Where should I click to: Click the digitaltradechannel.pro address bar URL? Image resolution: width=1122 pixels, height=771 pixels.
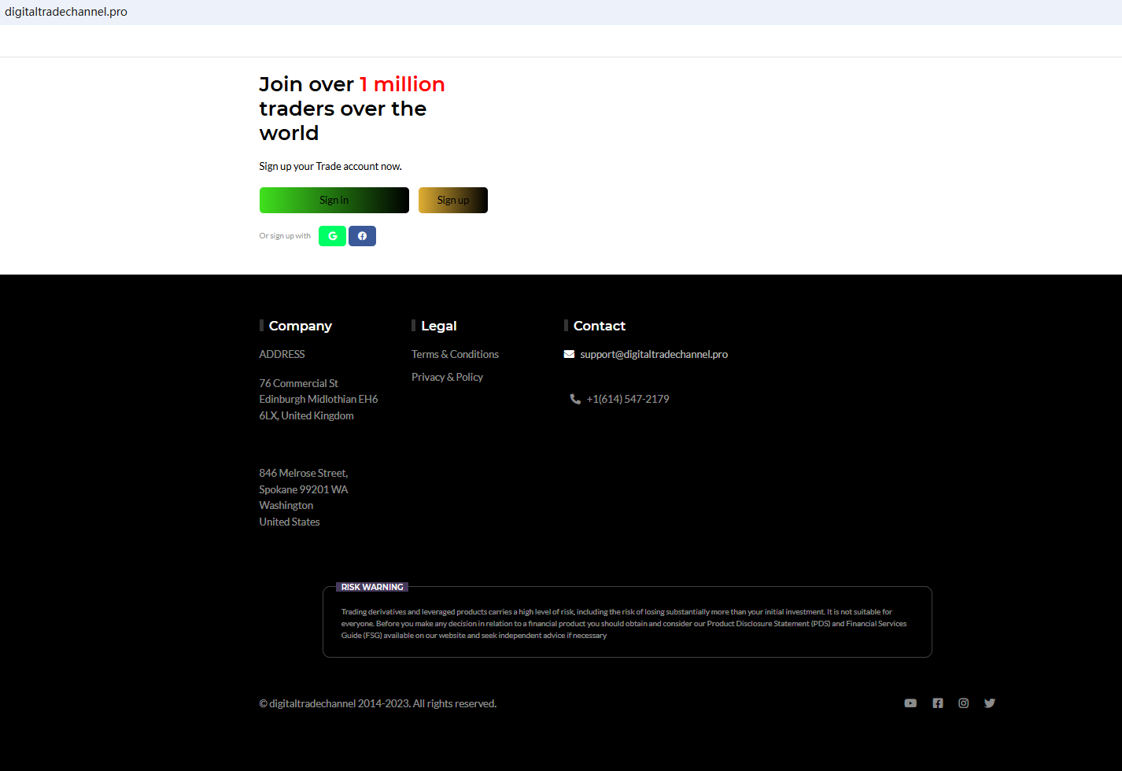pyautogui.click(x=66, y=12)
